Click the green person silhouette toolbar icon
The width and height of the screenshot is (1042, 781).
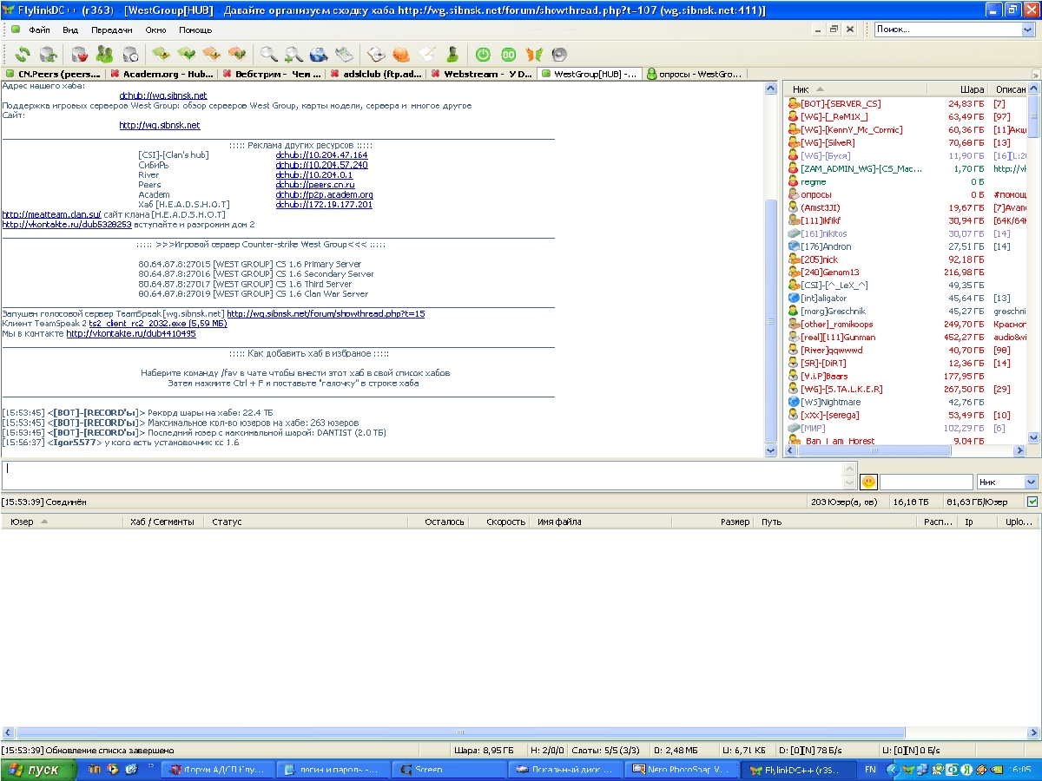(452, 54)
